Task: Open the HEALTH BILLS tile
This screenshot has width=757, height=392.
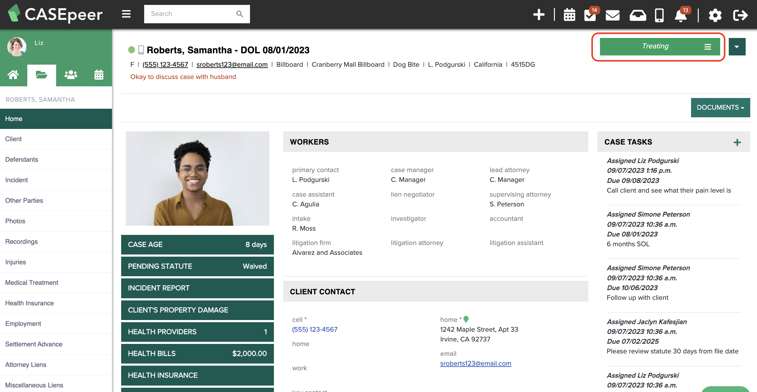Action: [197, 353]
